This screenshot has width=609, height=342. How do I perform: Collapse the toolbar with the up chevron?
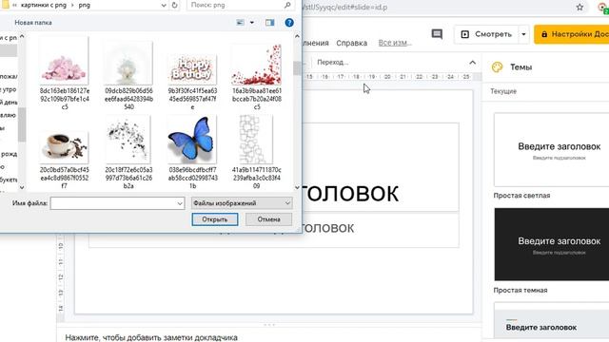click(x=472, y=62)
